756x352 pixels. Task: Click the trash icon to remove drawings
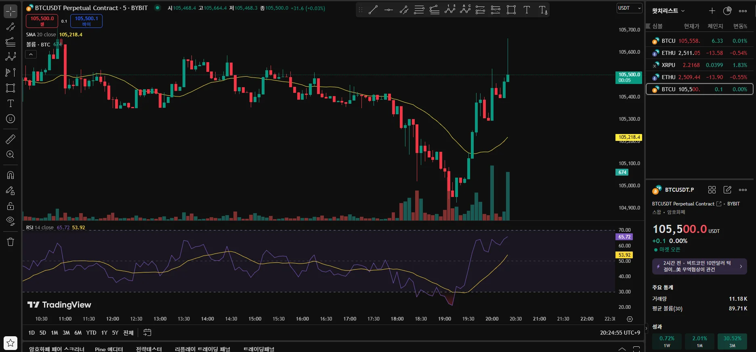point(10,242)
